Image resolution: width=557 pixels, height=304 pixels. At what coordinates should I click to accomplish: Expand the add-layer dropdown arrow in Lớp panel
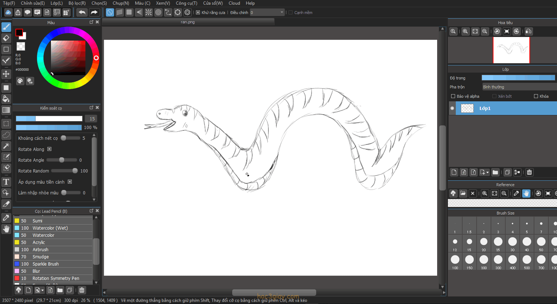pyautogui.click(x=487, y=172)
